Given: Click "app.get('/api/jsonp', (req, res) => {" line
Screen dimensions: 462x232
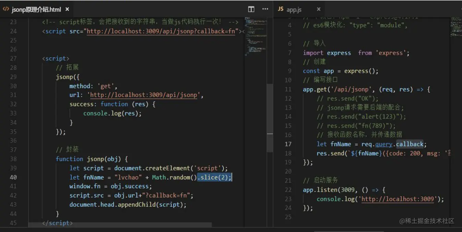Looking at the screenshot, I should (366, 89).
